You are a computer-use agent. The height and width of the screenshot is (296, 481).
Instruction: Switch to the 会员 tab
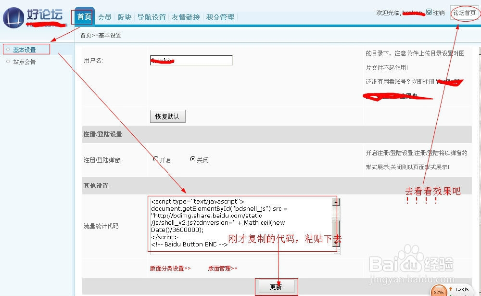[x=104, y=16]
